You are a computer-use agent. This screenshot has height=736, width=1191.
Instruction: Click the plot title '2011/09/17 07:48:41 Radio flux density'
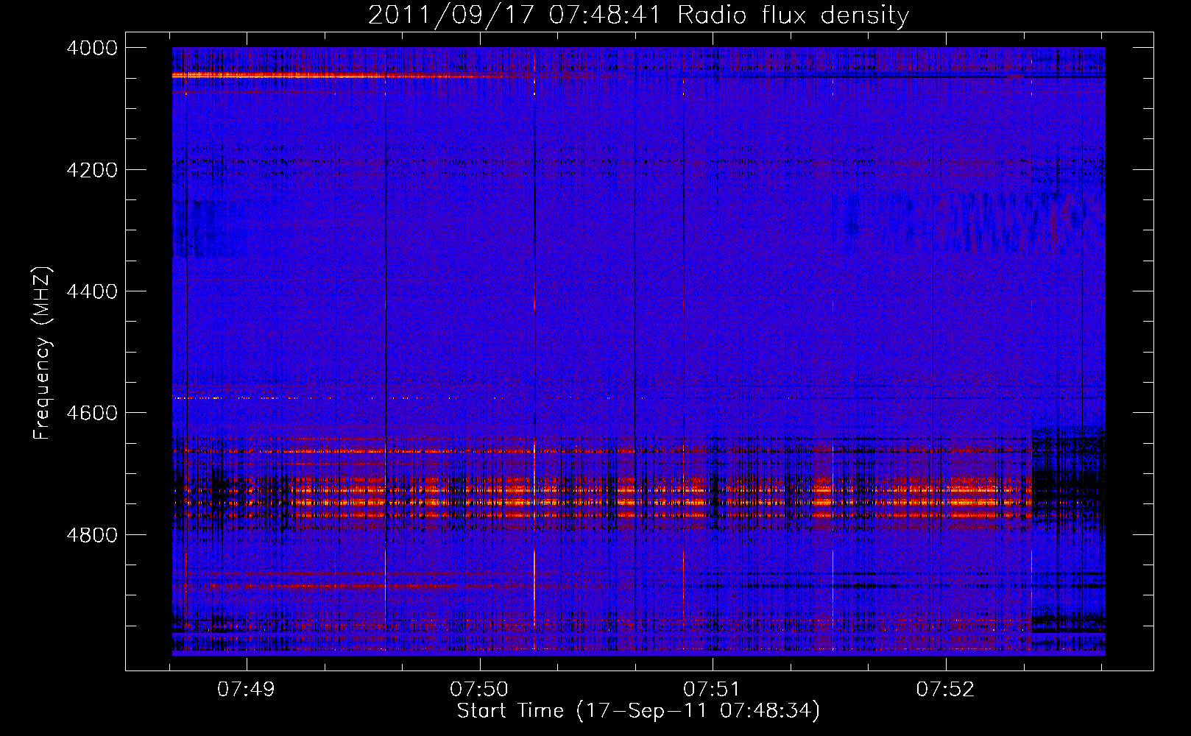[x=638, y=15]
